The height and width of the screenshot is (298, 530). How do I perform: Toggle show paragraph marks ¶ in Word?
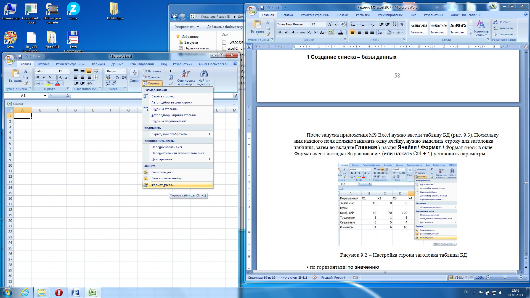pos(402,24)
